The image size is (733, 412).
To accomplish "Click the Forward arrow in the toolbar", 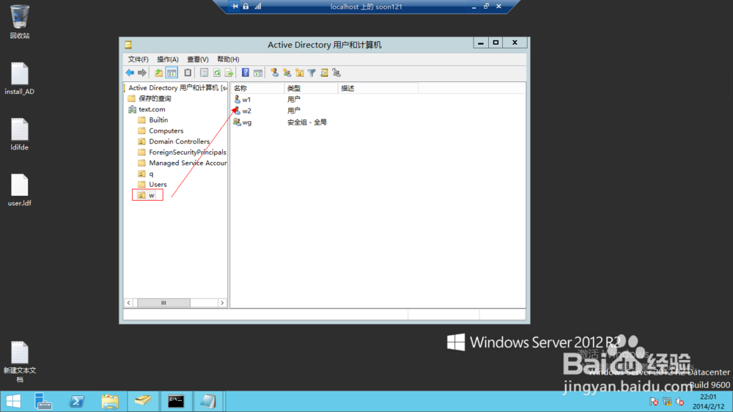I will 141,73.
